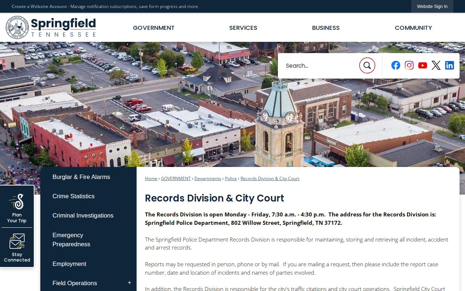Open the LinkedIn icon
Image resolution: width=465 pixels, height=291 pixels.
point(449,65)
